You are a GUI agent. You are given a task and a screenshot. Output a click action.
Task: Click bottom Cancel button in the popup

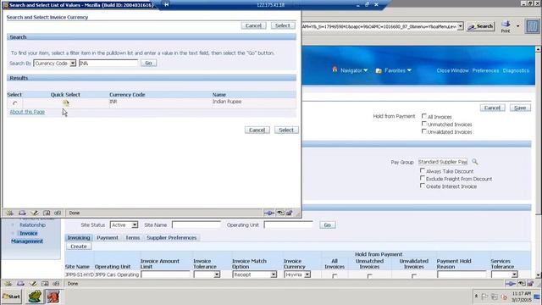pos(257,130)
